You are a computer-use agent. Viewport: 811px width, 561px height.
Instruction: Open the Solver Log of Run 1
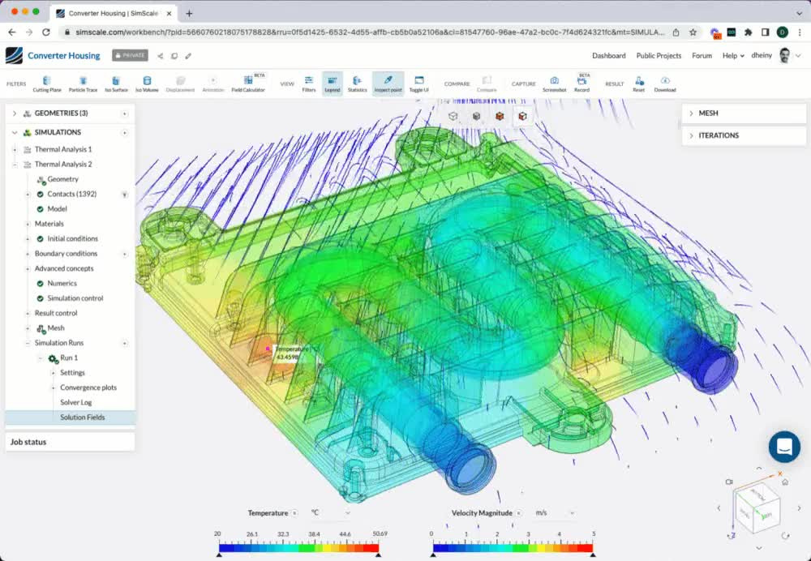(x=77, y=402)
